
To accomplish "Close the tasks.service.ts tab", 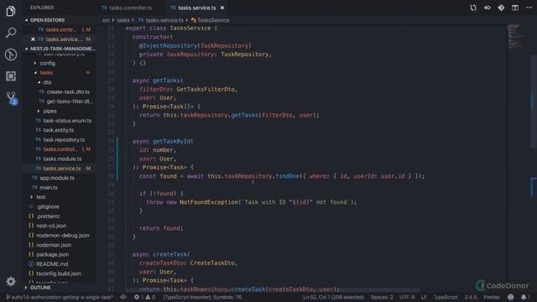I will 222,8.
